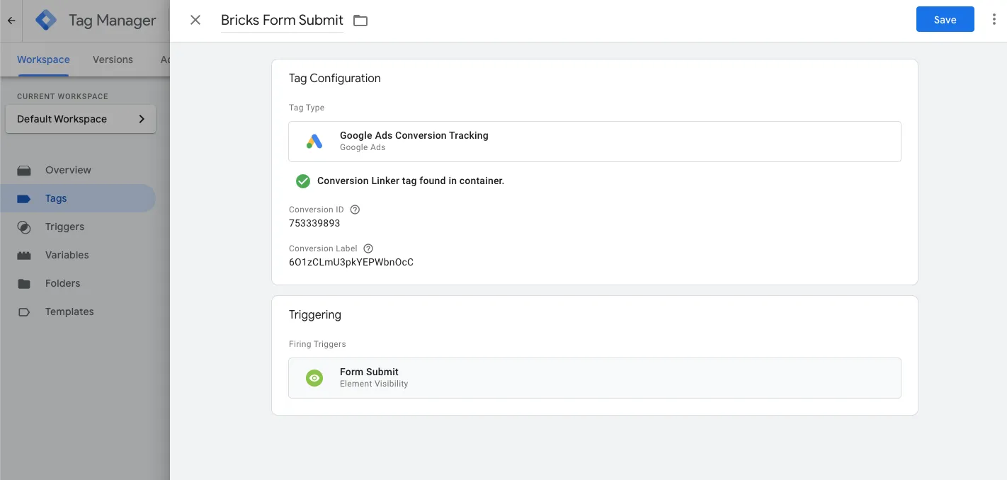This screenshot has width=1007, height=480.
Task: Switch to the Workspace tab
Action: pos(42,59)
